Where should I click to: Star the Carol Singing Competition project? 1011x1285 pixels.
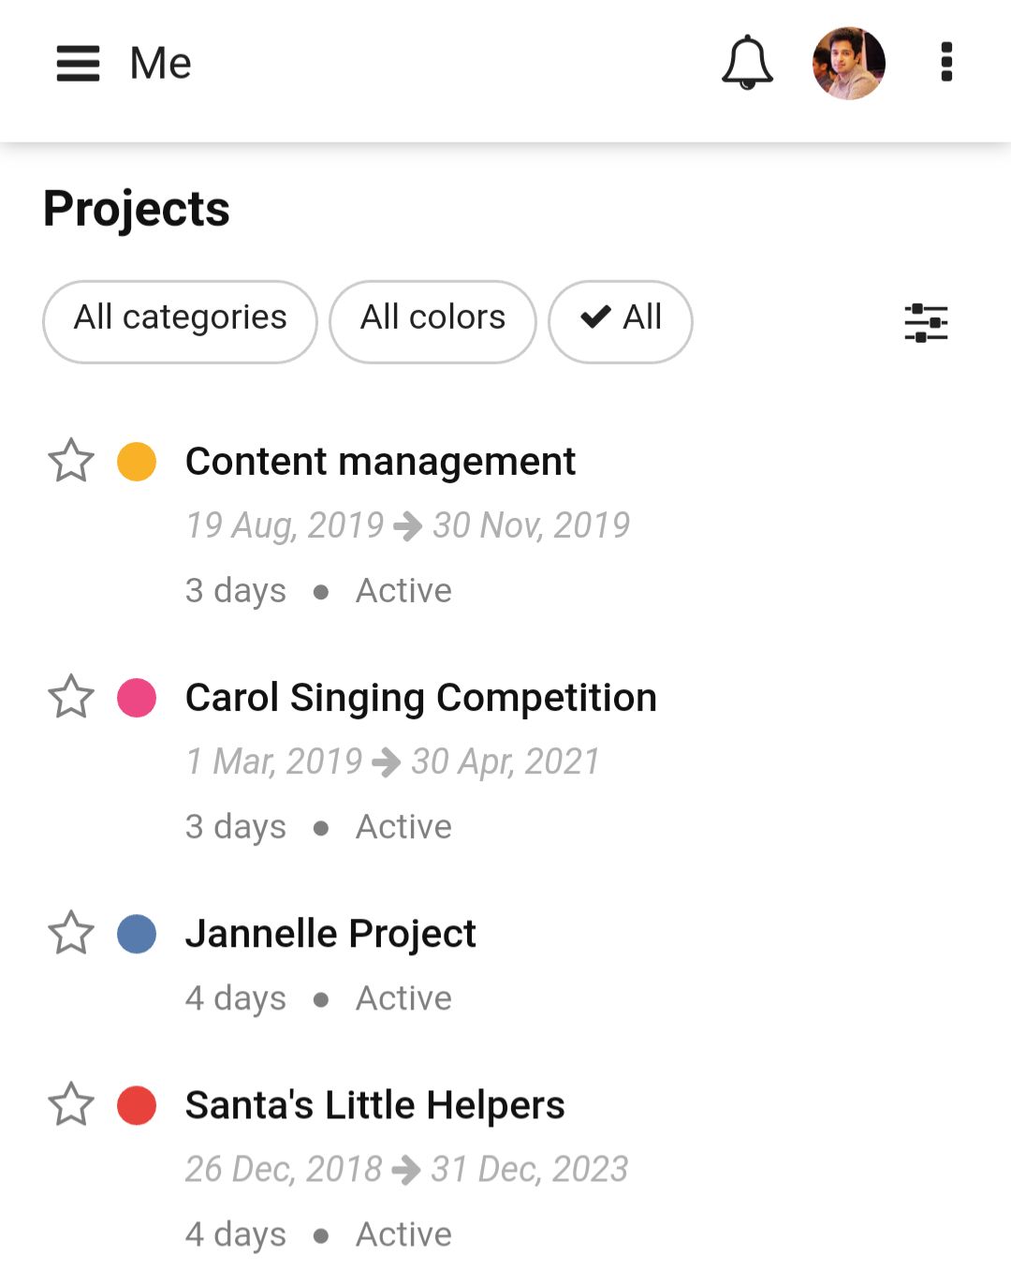coord(71,697)
